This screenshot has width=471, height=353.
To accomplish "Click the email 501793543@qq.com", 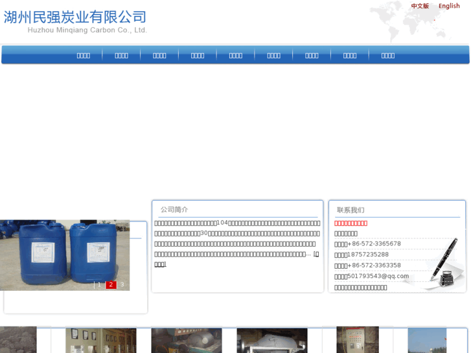I will click(378, 276).
